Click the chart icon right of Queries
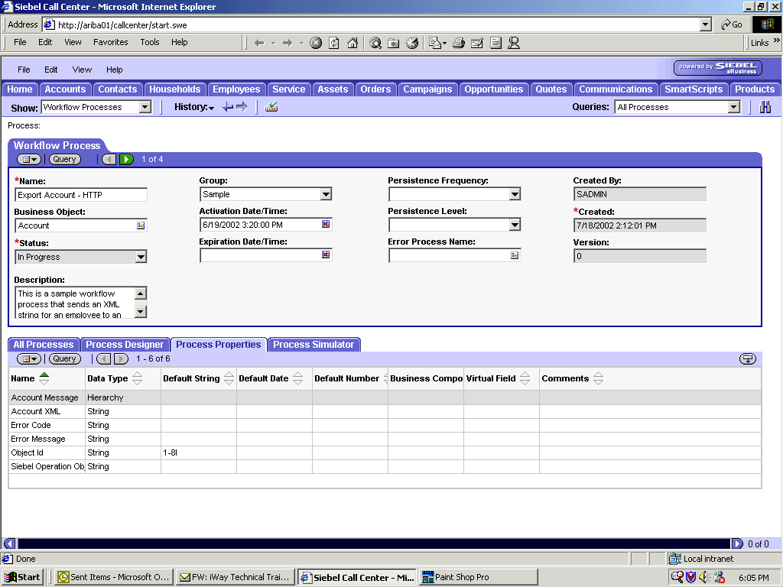 (x=765, y=107)
